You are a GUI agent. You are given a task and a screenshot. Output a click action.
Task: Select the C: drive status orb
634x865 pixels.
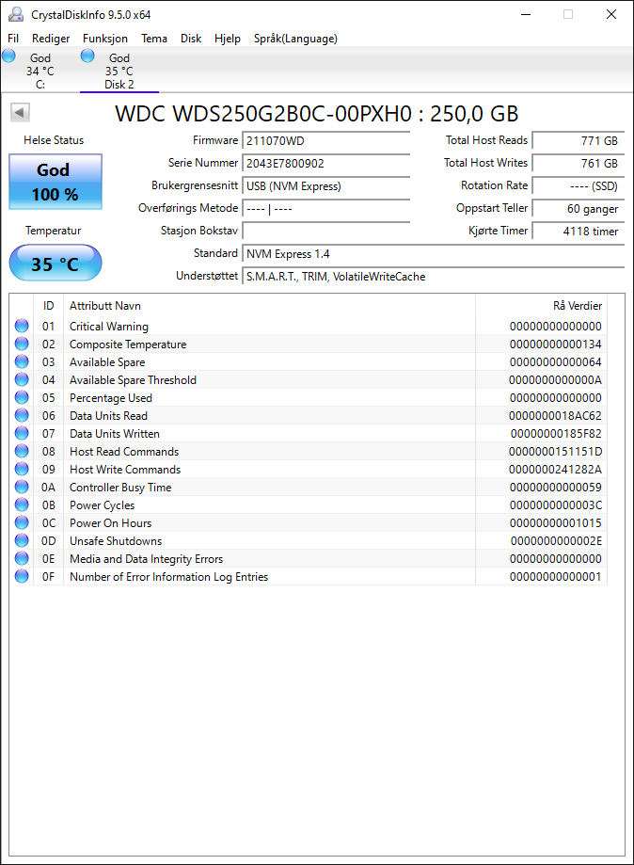pyautogui.click(x=8, y=56)
